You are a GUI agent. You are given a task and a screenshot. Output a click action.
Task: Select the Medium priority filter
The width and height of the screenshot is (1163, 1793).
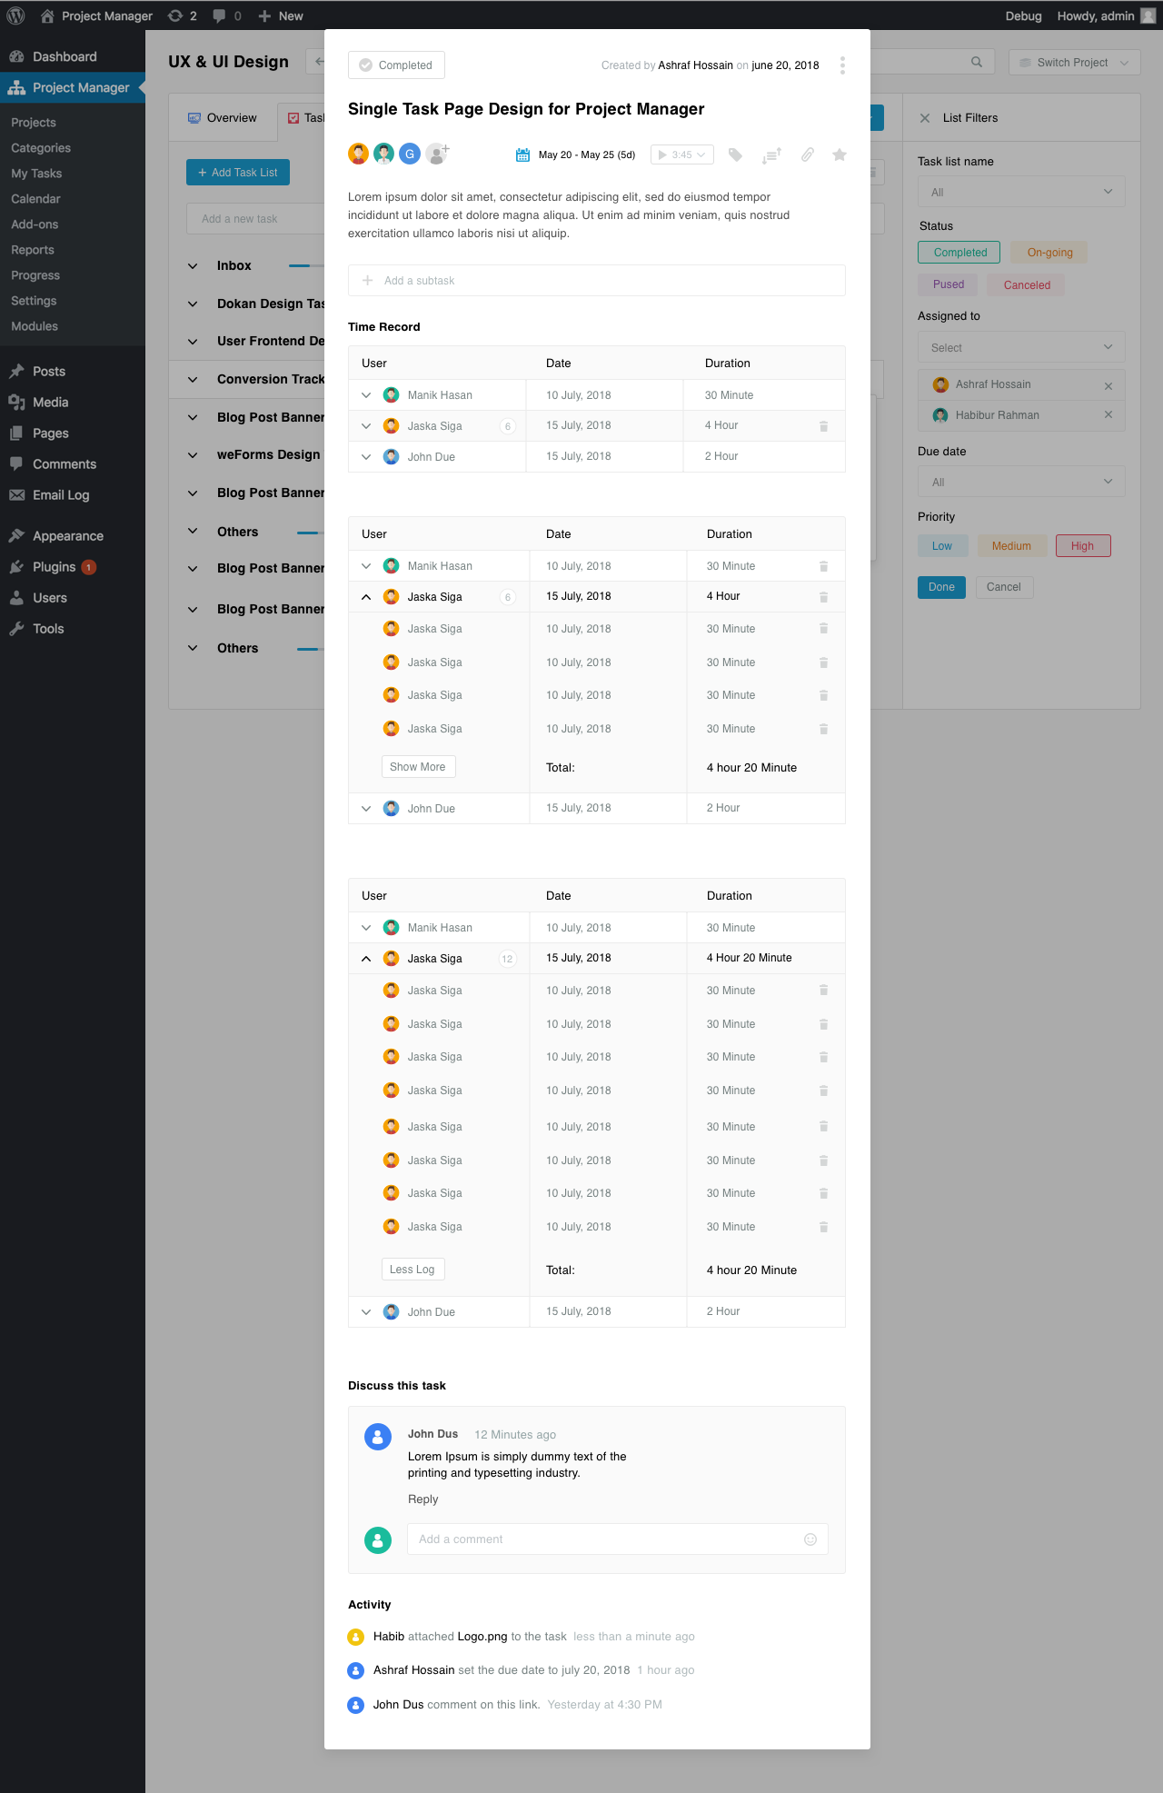(1011, 546)
